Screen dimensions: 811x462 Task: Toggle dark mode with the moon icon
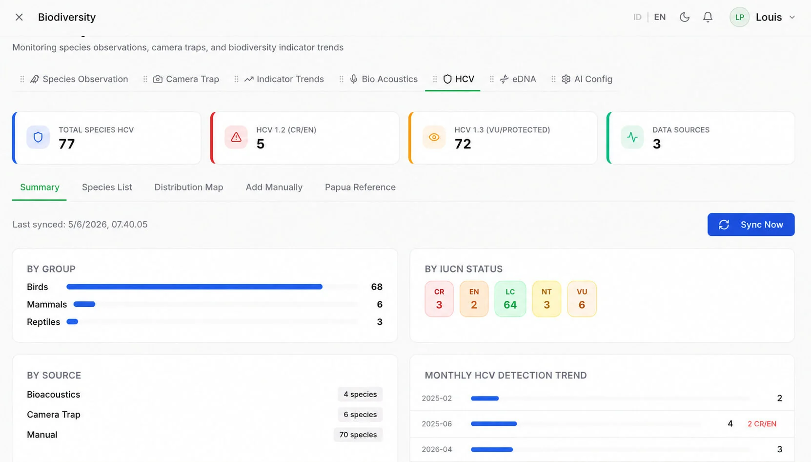[x=685, y=17]
